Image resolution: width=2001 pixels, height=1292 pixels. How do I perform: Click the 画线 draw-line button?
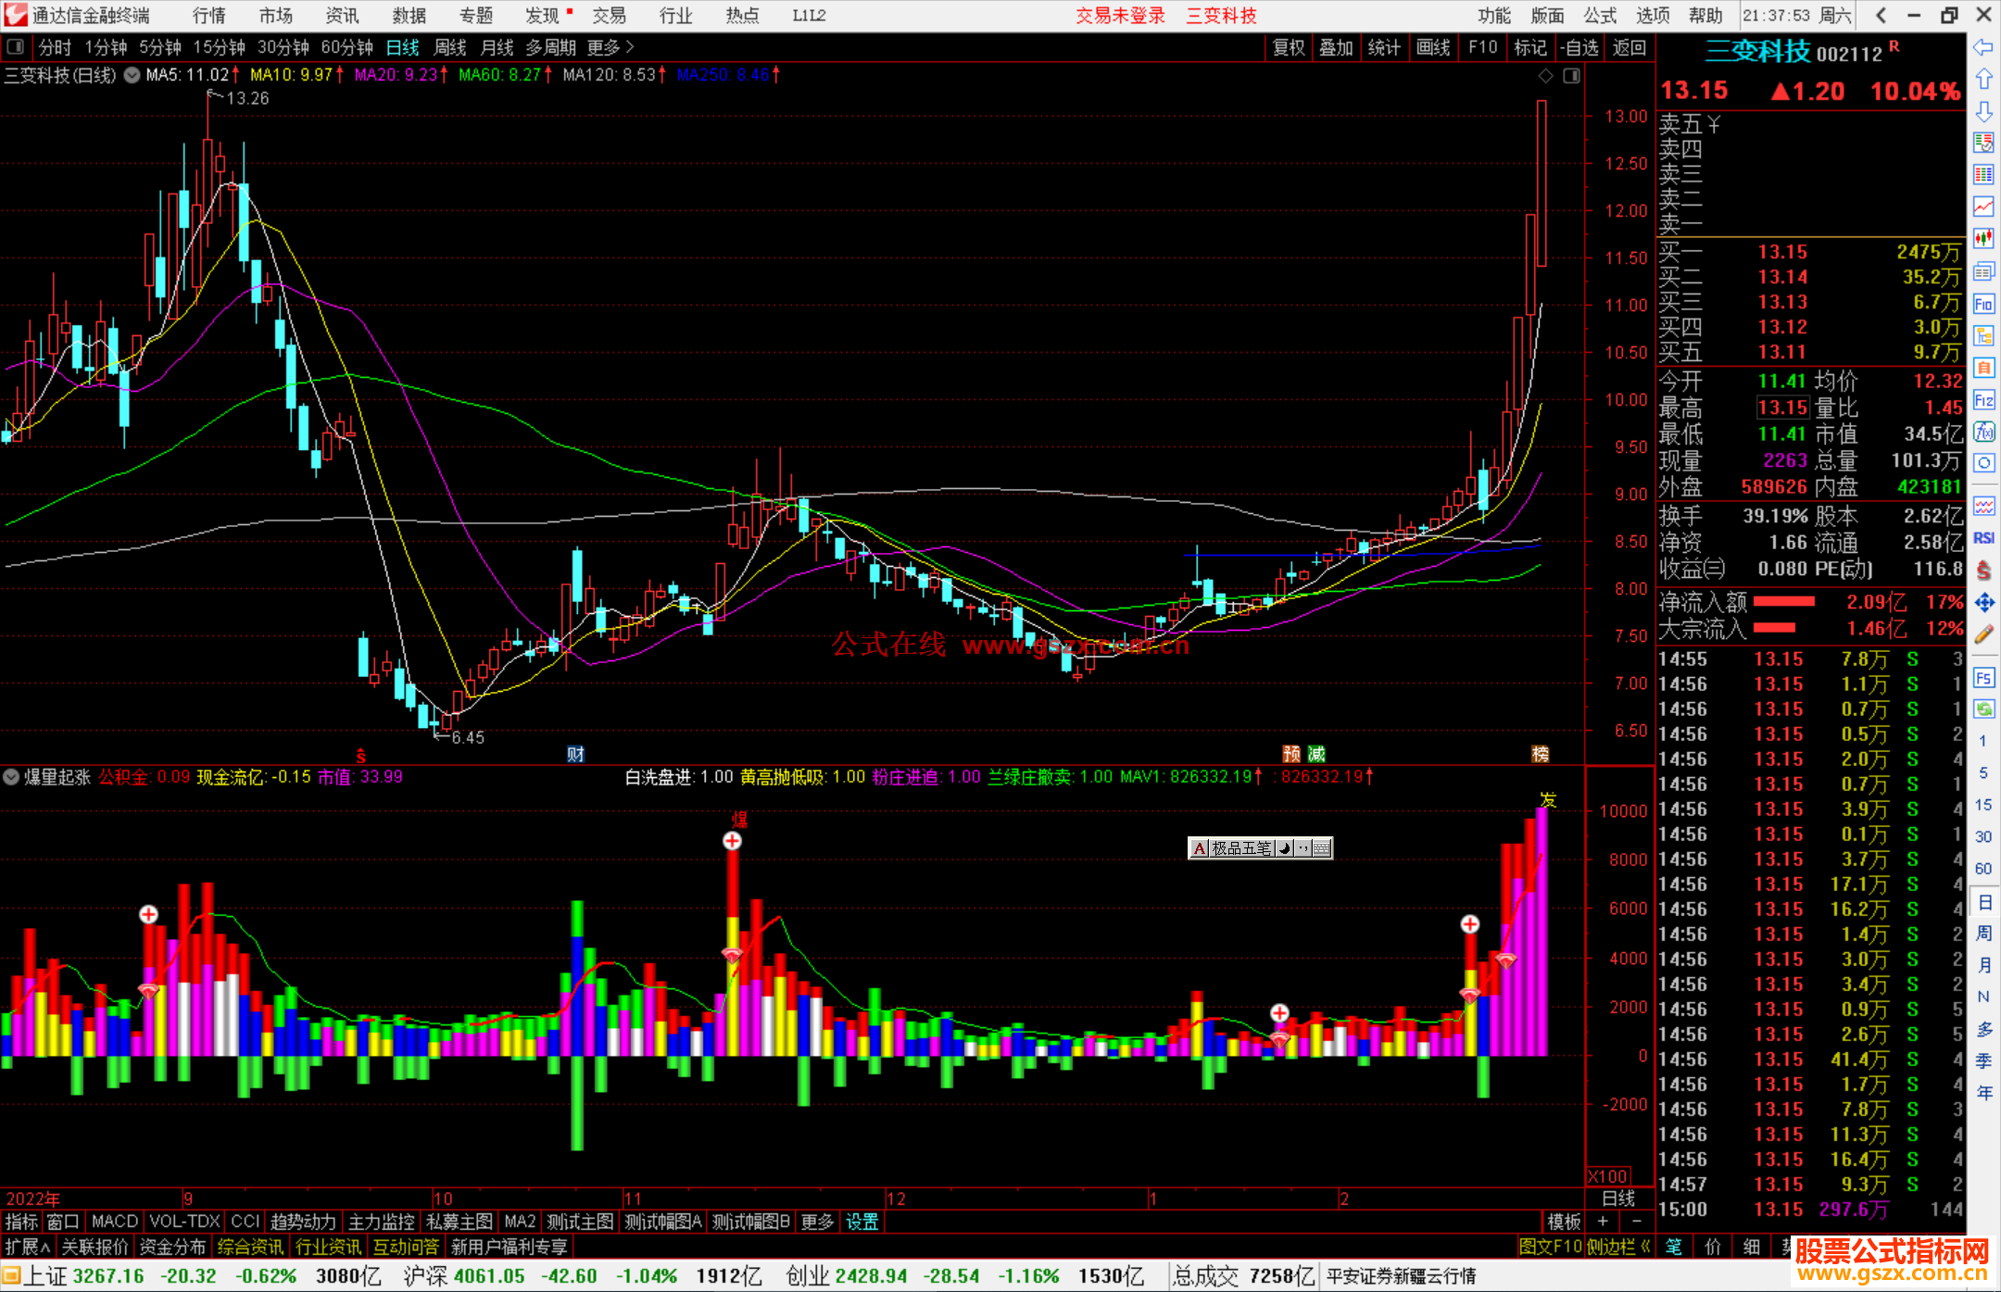pyautogui.click(x=1432, y=47)
